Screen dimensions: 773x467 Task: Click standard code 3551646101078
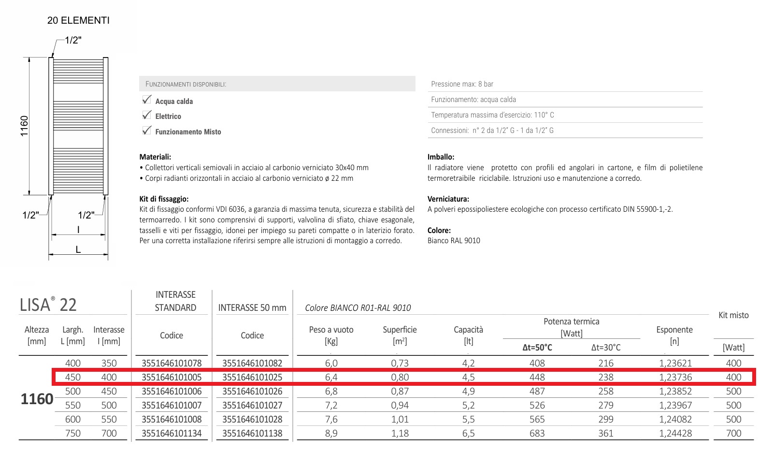pyautogui.click(x=172, y=363)
